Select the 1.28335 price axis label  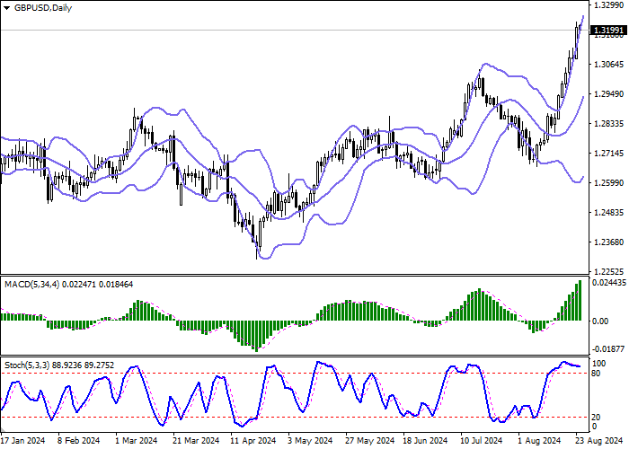(609, 124)
